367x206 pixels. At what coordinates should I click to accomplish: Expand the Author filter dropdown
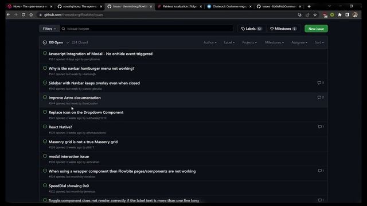(210, 42)
